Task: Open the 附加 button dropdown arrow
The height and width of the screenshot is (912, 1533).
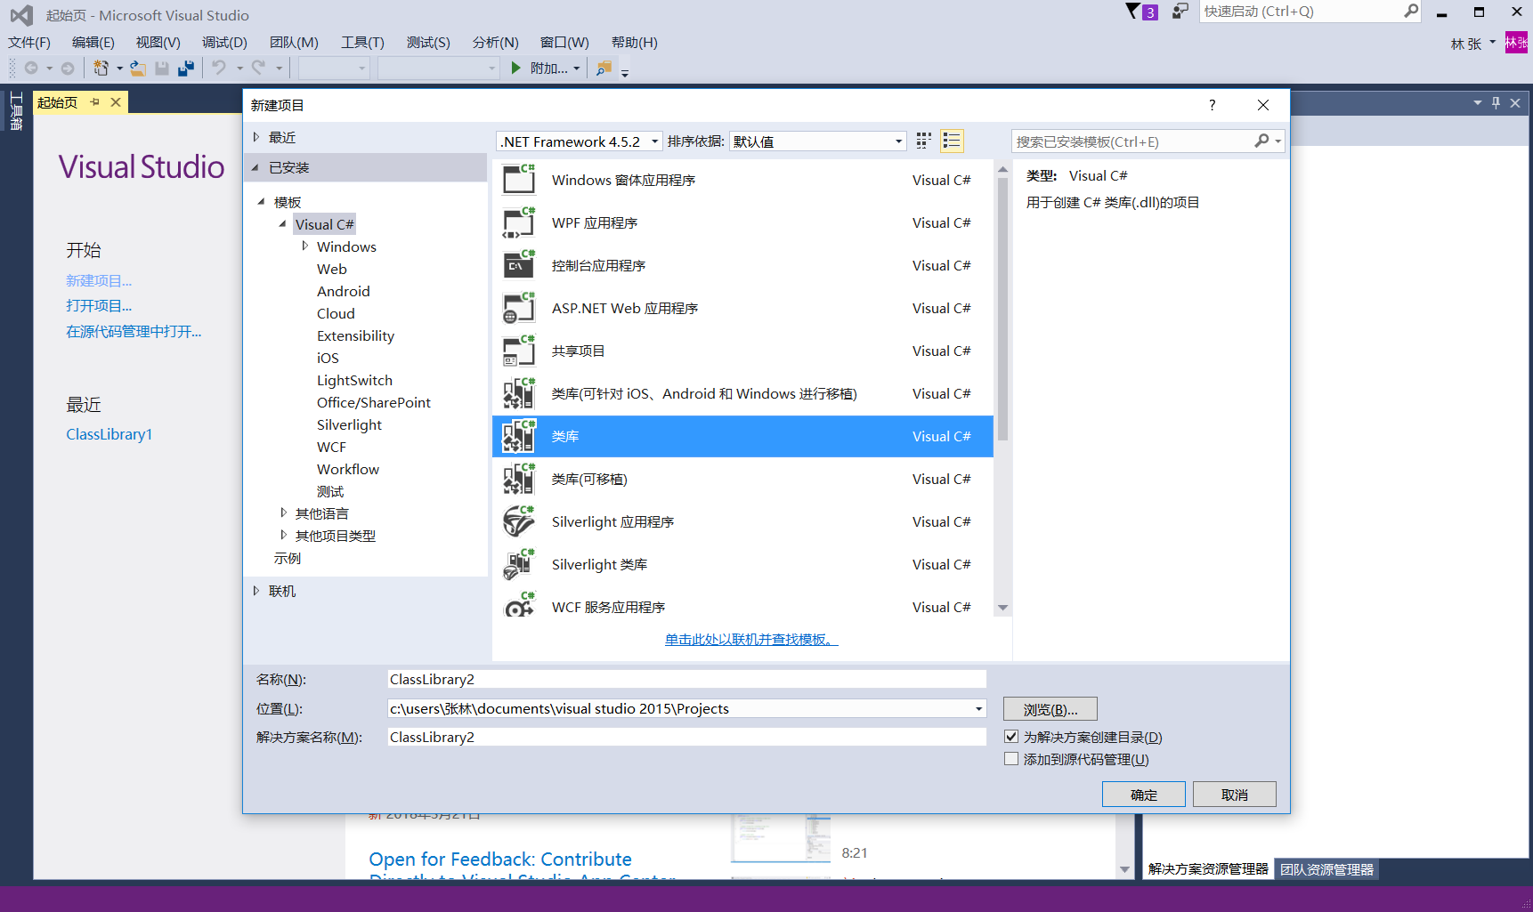Action: (577, 69)
